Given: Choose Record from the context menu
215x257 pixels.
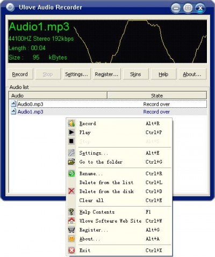Looking at the screenshot, I should coord(119,123).
